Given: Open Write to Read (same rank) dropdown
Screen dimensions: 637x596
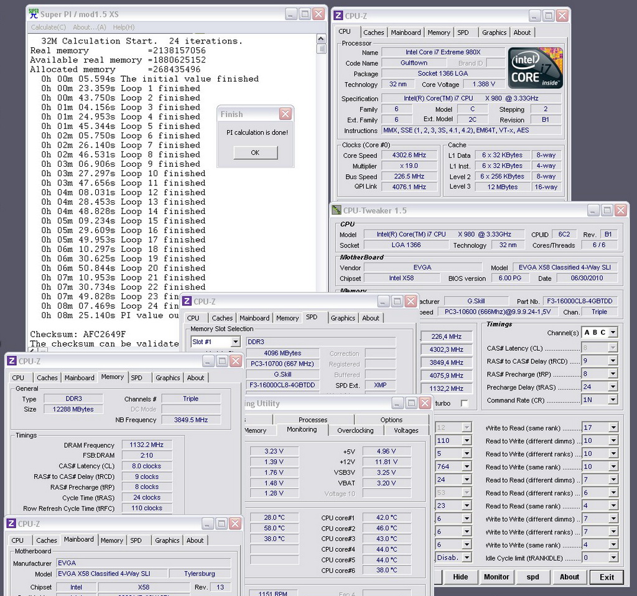Looking at the screenshot, I should [613, 427].
